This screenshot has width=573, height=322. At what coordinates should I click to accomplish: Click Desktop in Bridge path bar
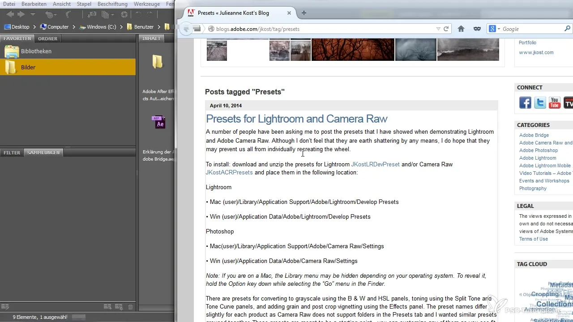(x=17, y=27)
